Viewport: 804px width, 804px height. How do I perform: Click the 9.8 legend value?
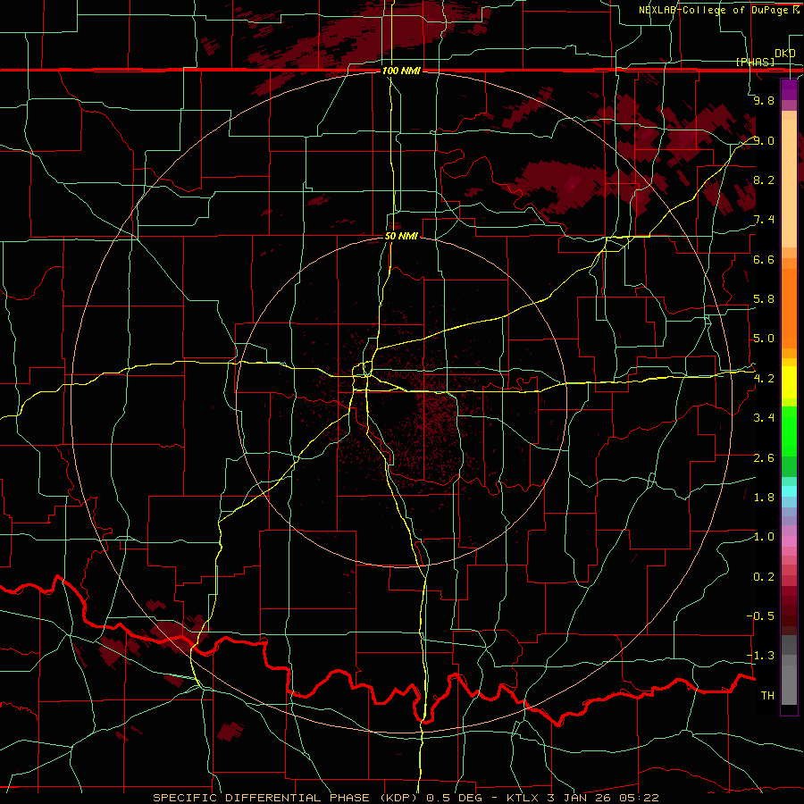[764, 100]
